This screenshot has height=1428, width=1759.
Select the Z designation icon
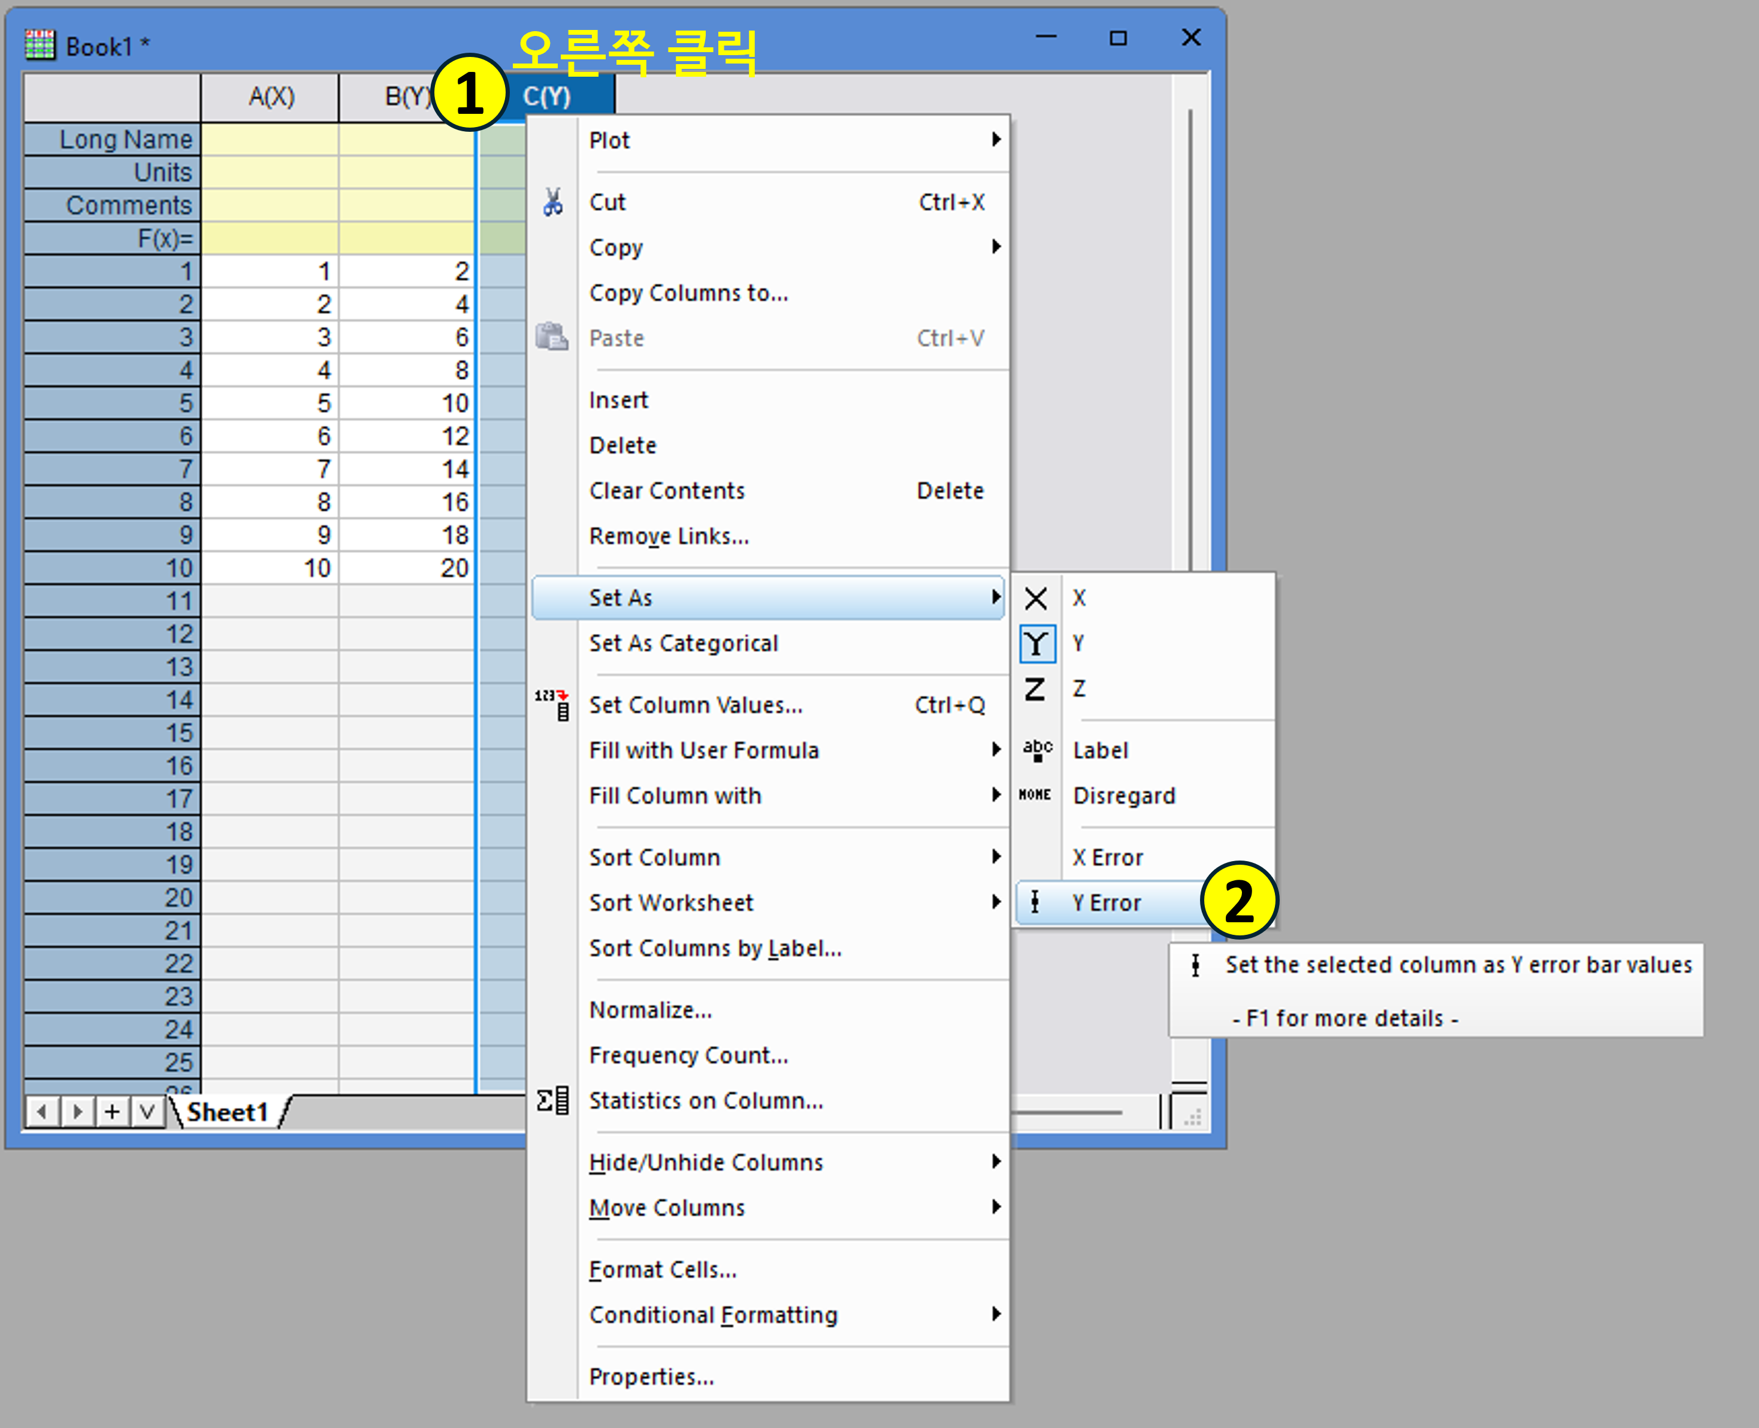point(1036,689)
